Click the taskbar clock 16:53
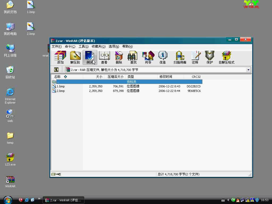Image resolution: width=272 pixels, height=204 pixels. coord(265,200)
